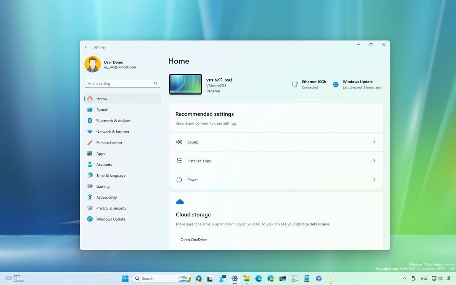This screenshot has height=285, width=456.
Task: Click the Power icon under Recommended settings
Action: [x=179, y=179]
